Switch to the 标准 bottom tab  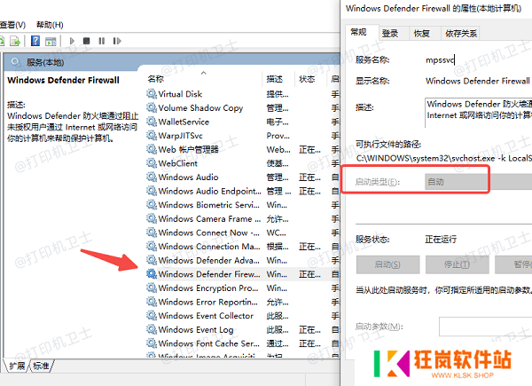pos(41,366)
